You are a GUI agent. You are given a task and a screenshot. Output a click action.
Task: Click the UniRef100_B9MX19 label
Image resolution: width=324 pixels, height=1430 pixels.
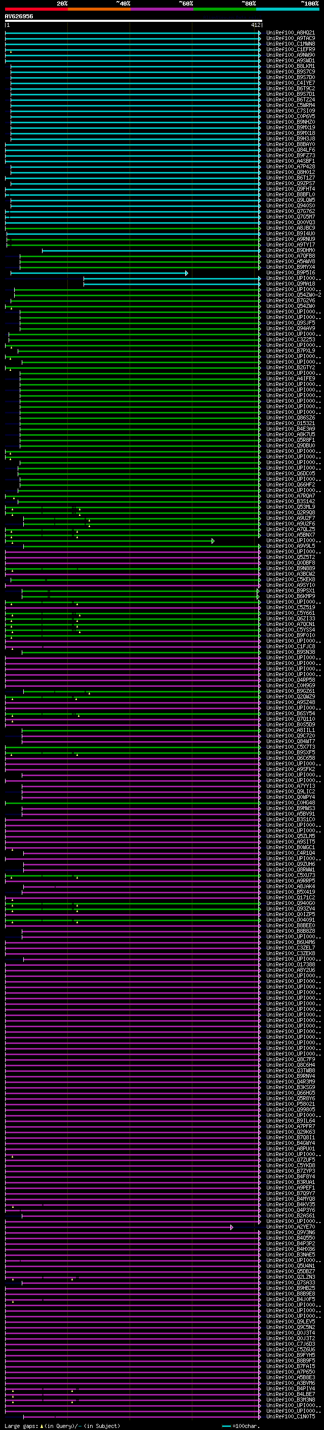[291, 128]
